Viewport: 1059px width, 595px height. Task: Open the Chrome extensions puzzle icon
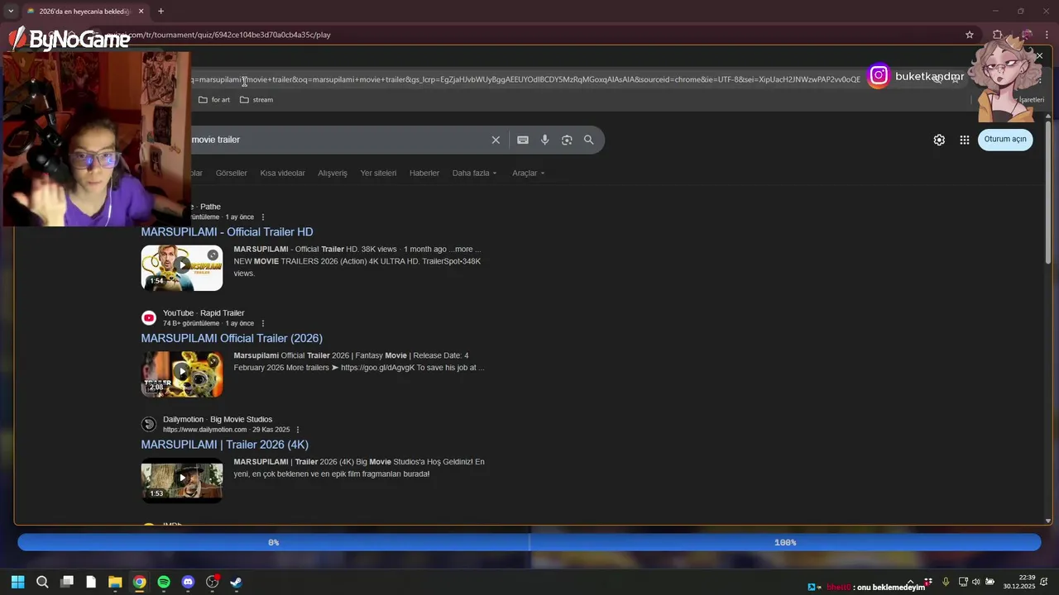(998, 35)
